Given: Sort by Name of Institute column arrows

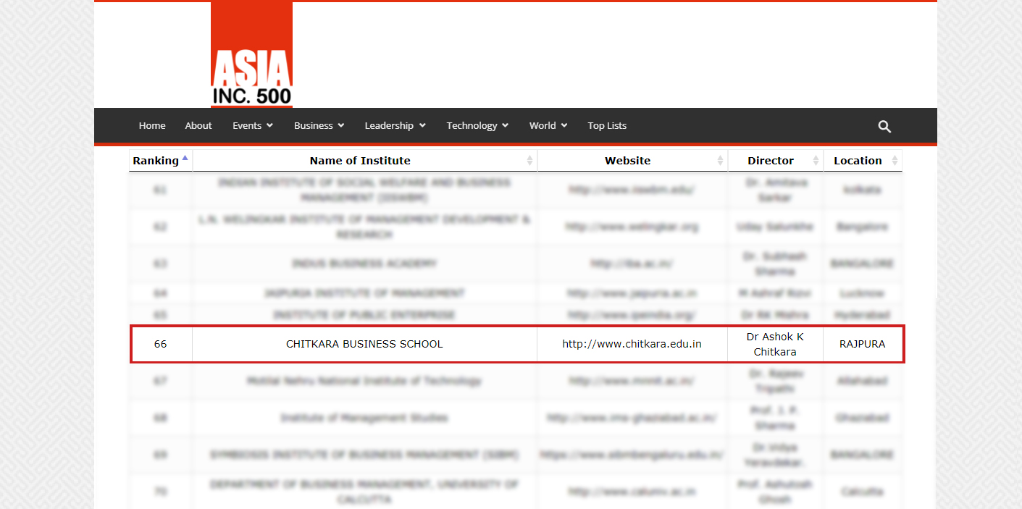Looking at the screenshot, I should tap(529, 161).
